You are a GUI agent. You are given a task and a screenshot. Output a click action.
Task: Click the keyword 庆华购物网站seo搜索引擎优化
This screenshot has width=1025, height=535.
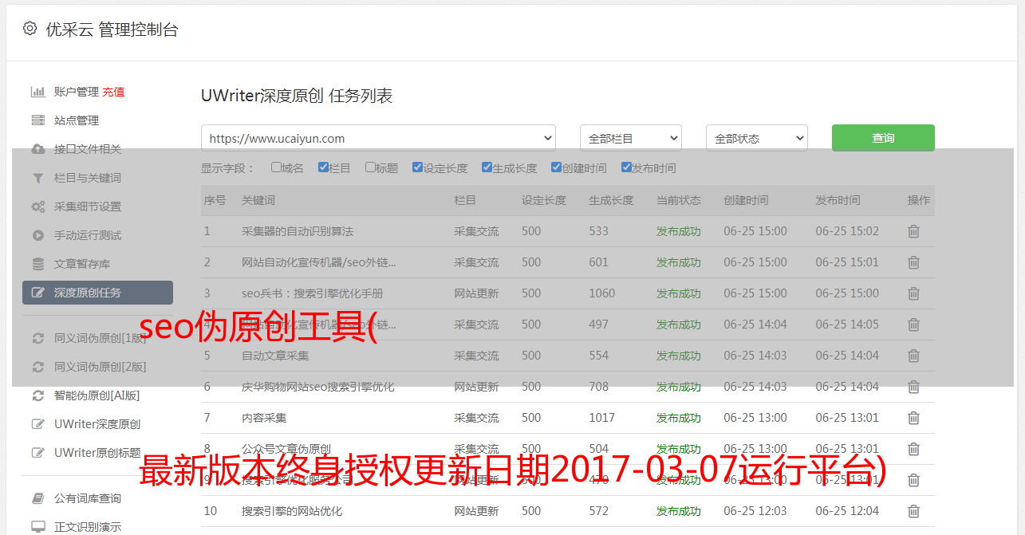click(x=318, y=387)
